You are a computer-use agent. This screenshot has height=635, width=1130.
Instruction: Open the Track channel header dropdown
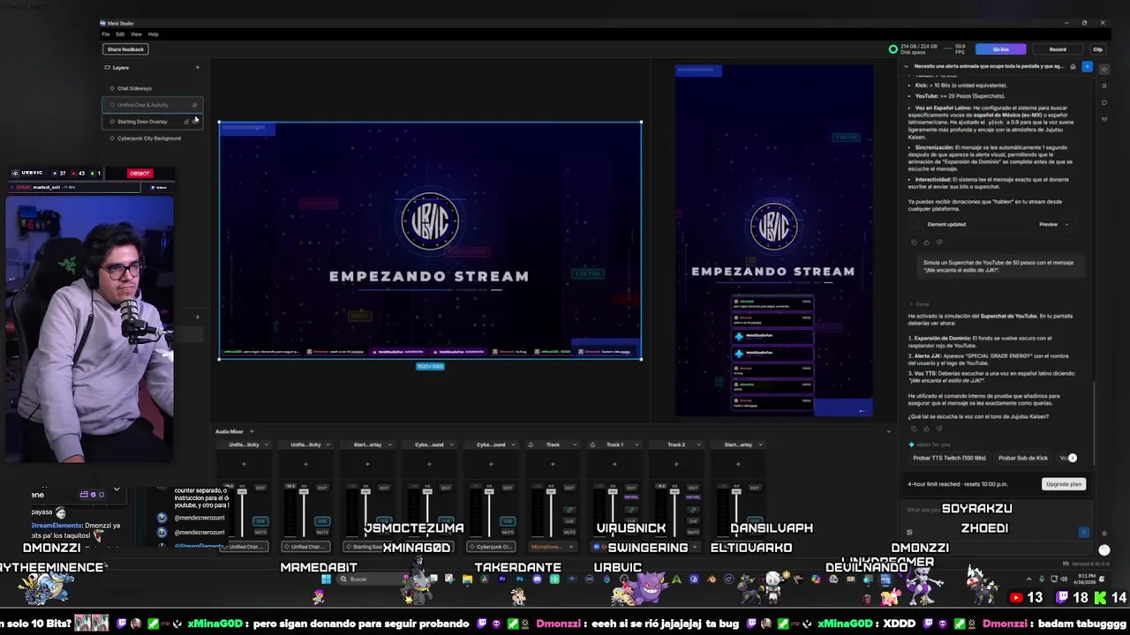point(576,444)
